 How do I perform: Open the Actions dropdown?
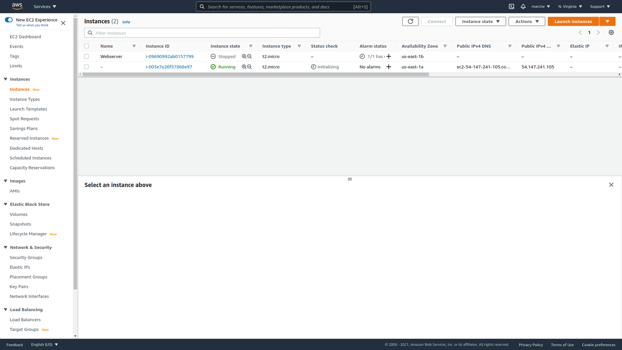pyautogui.click(x=527, y=21)
